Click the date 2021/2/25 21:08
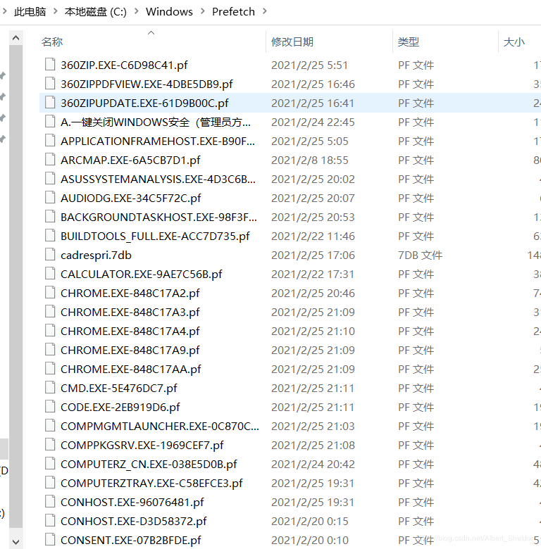Image resolution: width=541 pixels, height=549 pixels. click(x=313, y=445)
